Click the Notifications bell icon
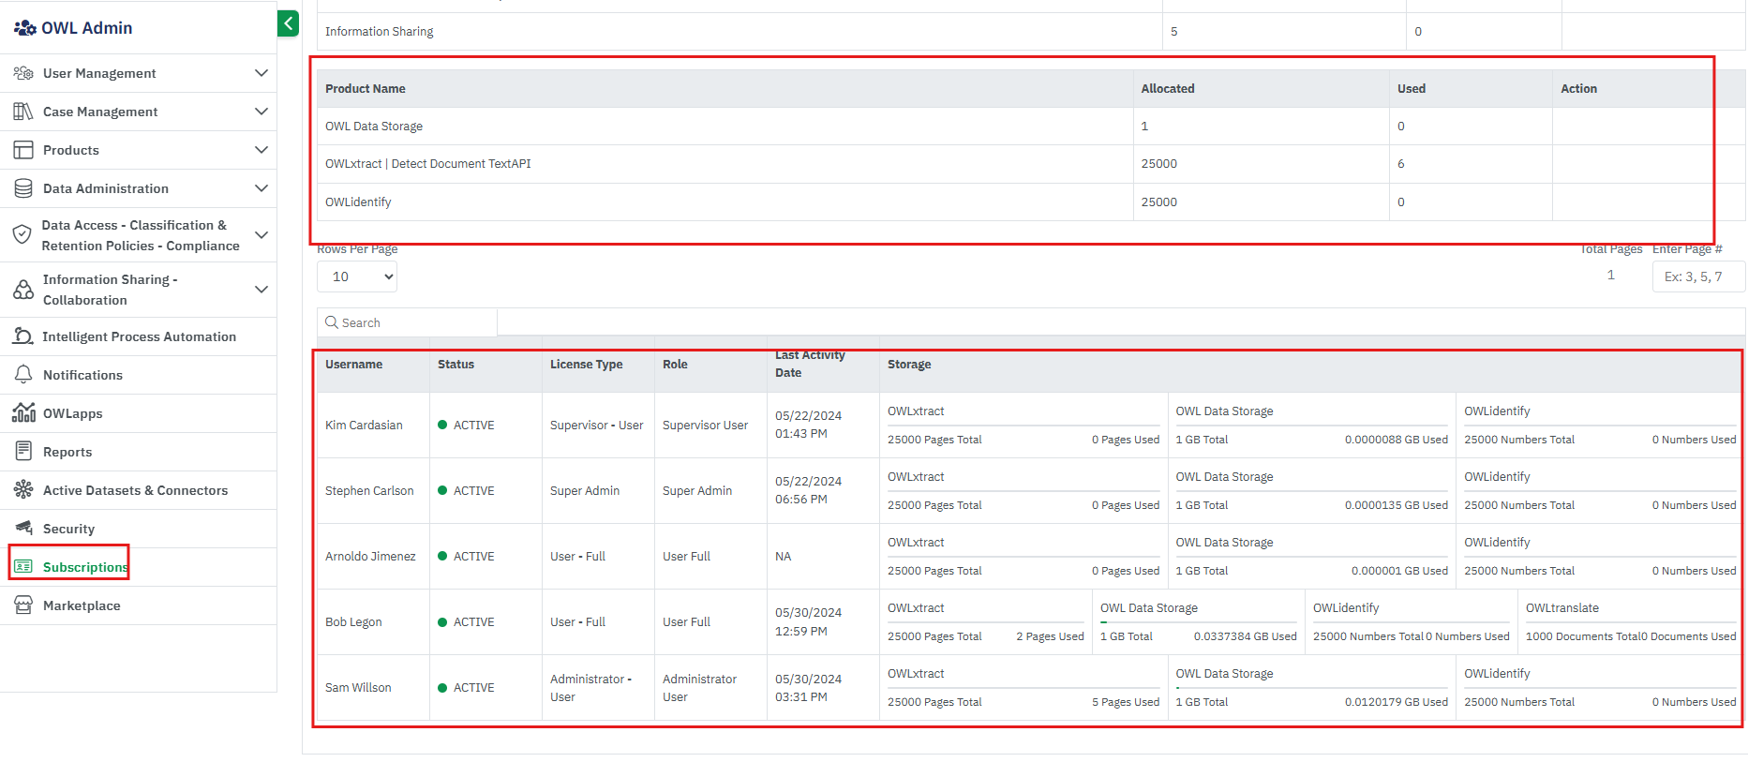 click(23, 375)
